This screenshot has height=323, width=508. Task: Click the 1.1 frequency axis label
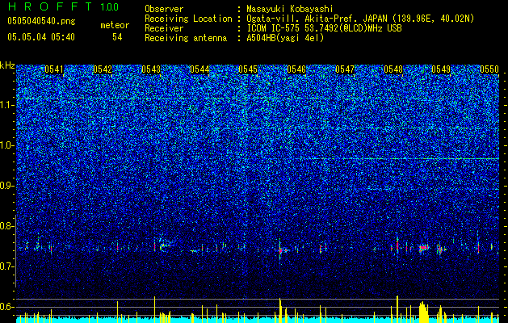coord(6,105)
